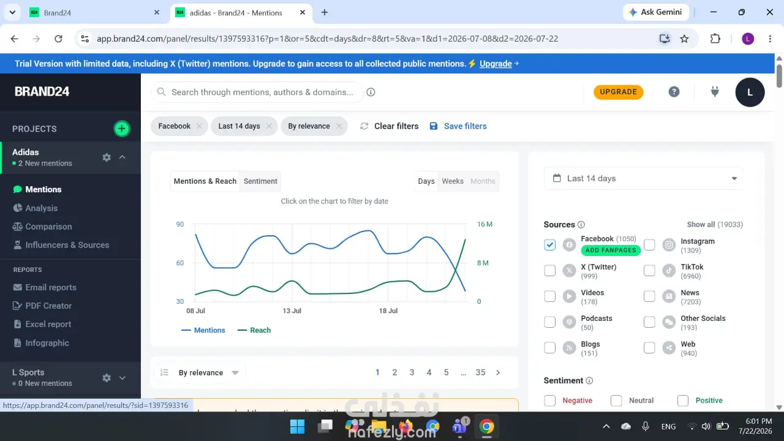Open Chrome tab search dropdown arrow
Screen dimensions: 784x441
(12, 12)
